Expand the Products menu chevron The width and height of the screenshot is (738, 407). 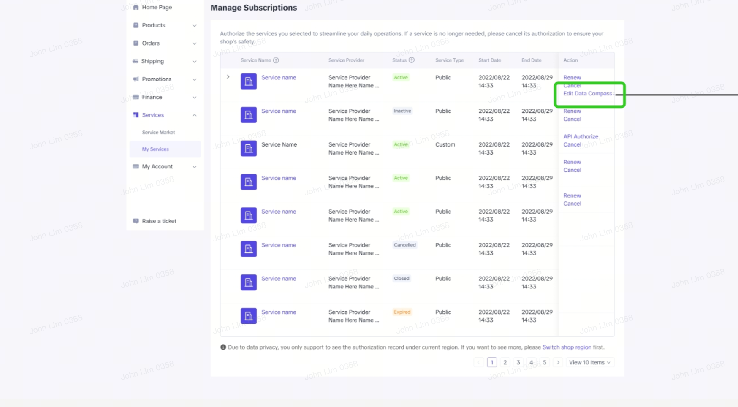click(x=194, y=25)
